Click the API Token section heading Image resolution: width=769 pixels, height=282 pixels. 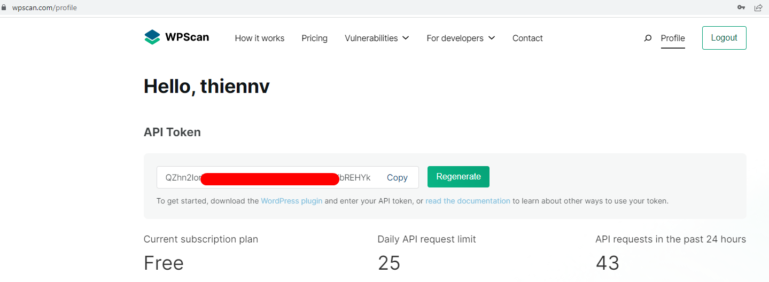point(172,132)
